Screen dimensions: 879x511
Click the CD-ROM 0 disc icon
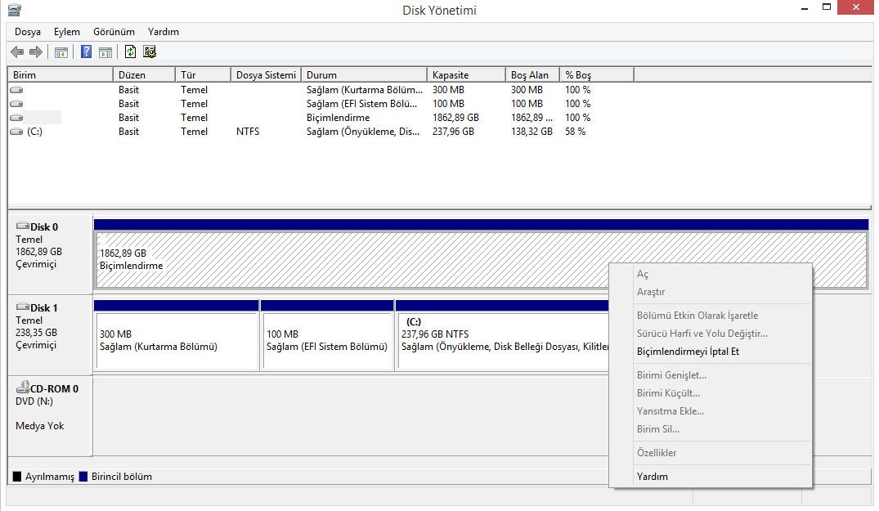22,387
